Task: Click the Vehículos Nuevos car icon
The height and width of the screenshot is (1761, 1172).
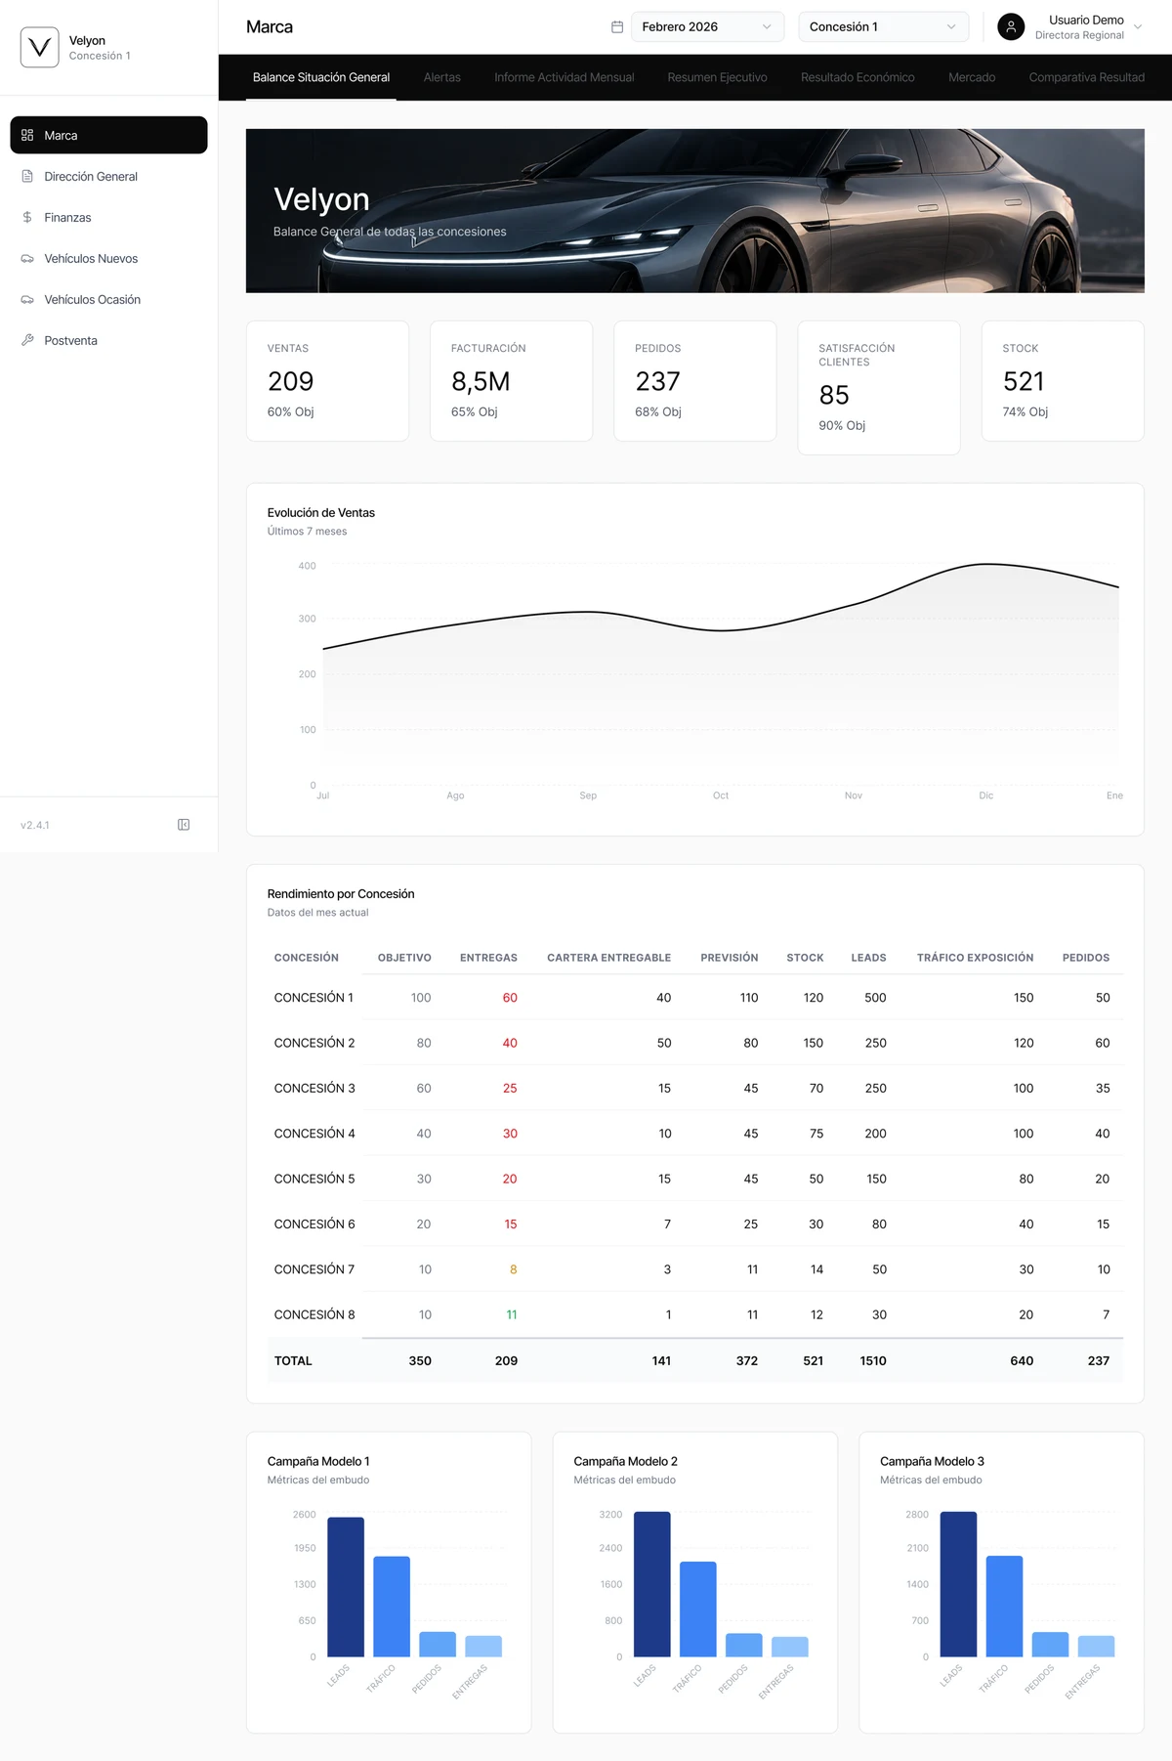Action: [27, 258]
